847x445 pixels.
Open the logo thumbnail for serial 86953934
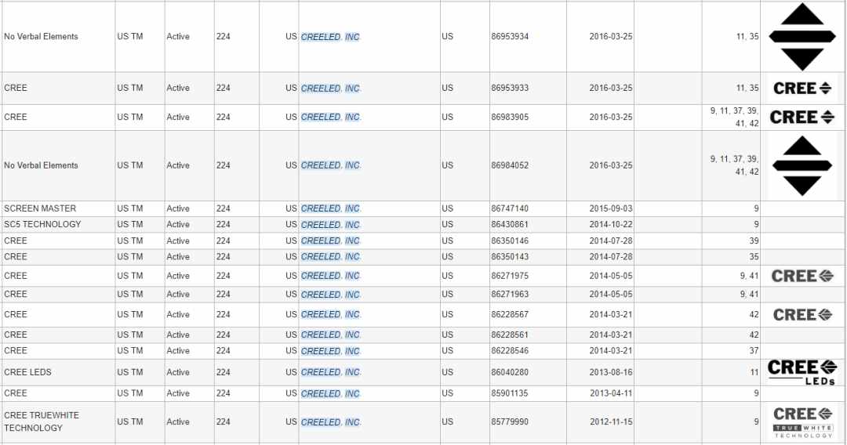click(x=802, y=37)
